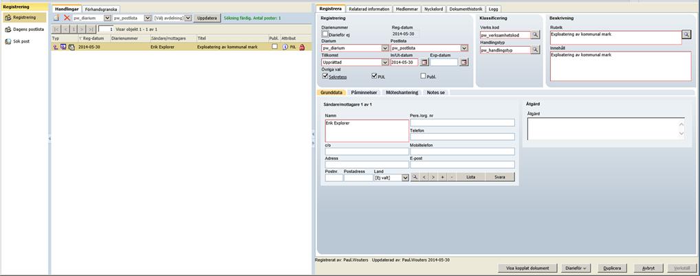Click the Uppdatera button
The width and height of the screenshot is (700, 276).
click(x=207, y=18)
